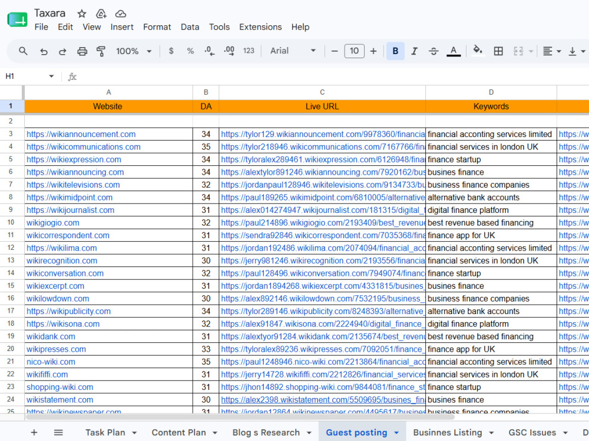Open the Format menu

157,27
